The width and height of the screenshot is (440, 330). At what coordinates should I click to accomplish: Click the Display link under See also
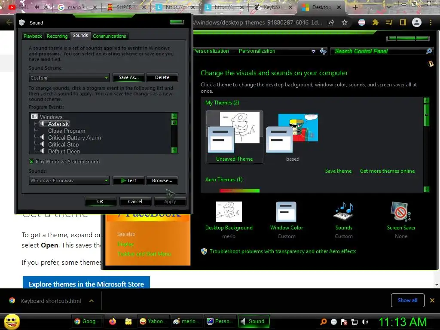[125, 244]
